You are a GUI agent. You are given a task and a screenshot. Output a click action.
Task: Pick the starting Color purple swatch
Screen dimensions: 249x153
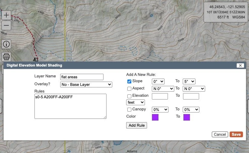[x=155, y=117]
